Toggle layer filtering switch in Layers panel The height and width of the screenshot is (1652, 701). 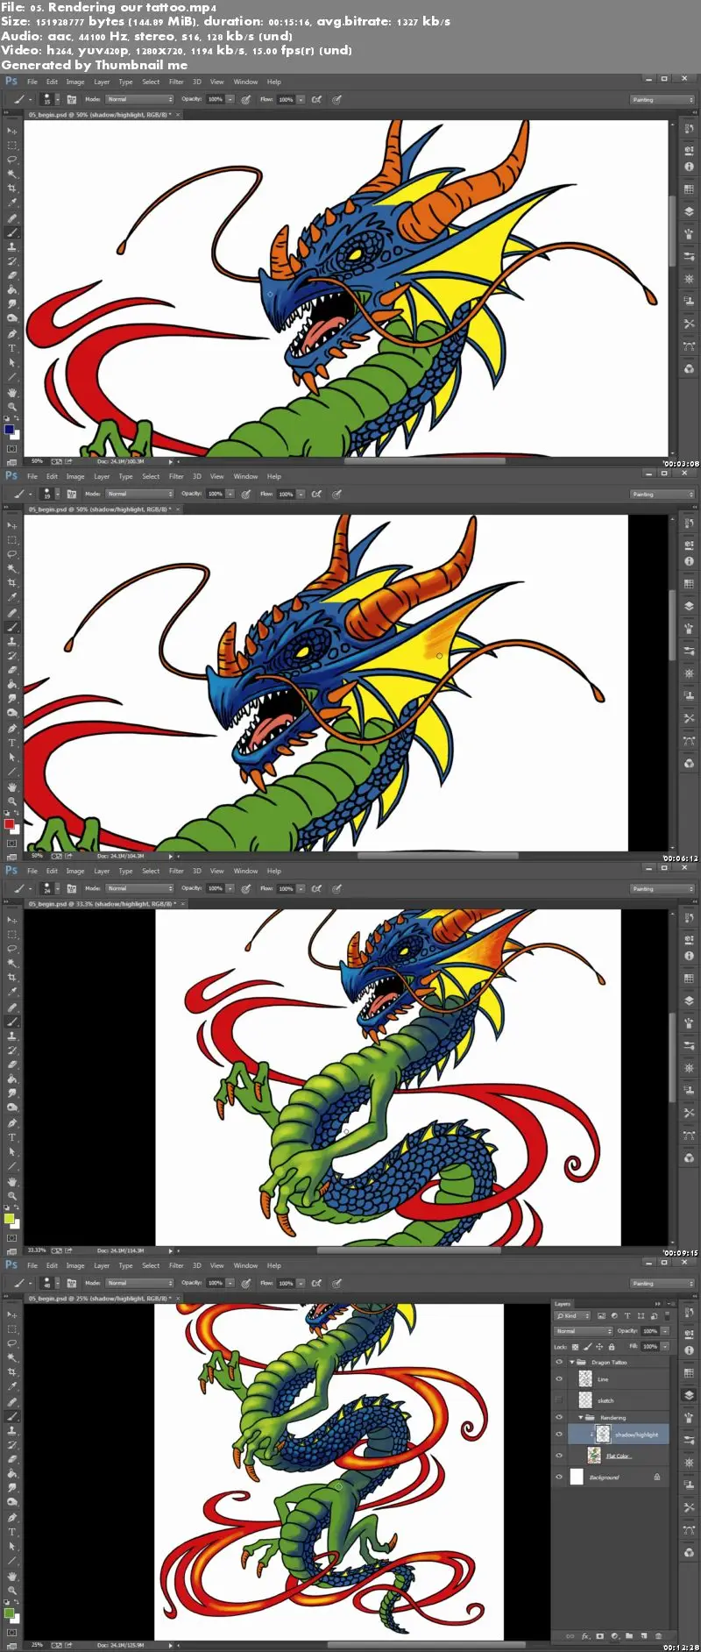click(667, 1316)
